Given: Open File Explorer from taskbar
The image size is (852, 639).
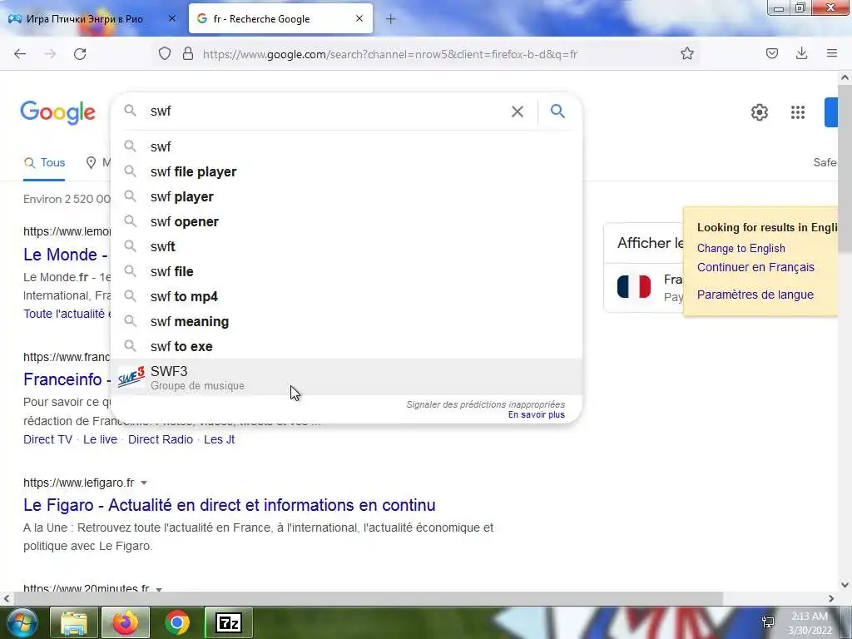Looking at the screenshot, I should 73,622.
